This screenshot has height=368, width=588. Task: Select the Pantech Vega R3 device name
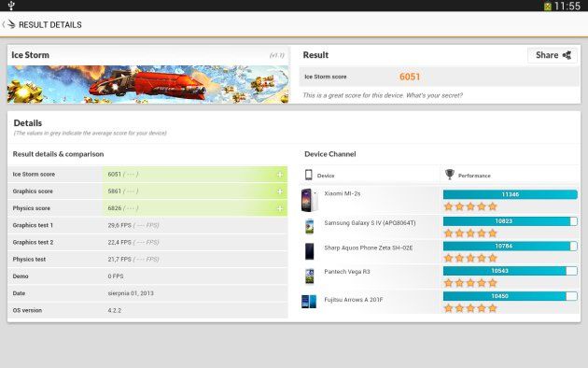click(347, 272)
